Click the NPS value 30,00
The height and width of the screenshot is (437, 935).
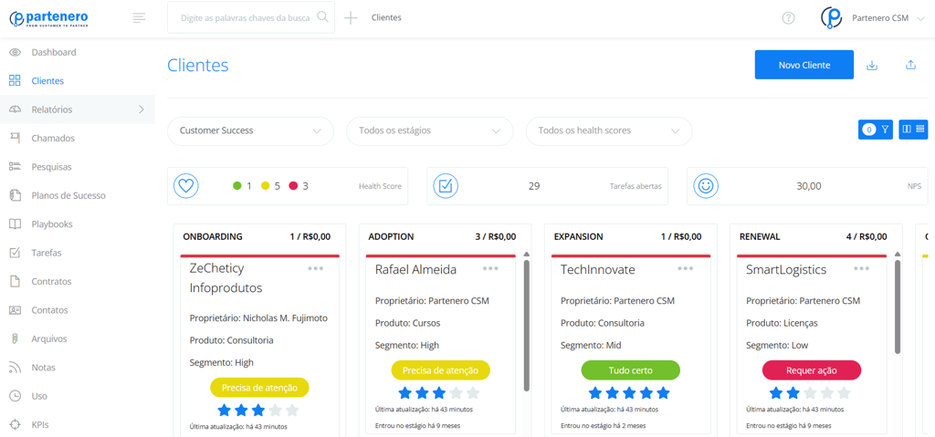809,186
